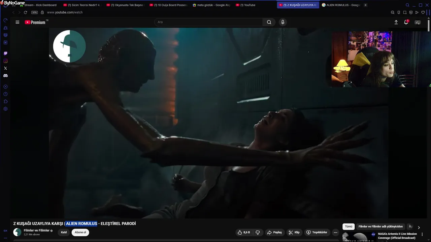Click the Abone ol subscribe button
Image resolution: width=431 pixels, height=242 pixels.
pyautogui.click(x=80, y=232)
